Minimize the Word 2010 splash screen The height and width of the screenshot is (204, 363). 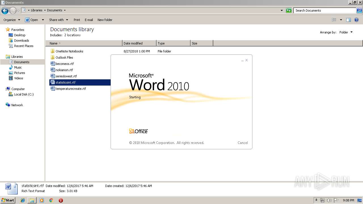click(x=242, y=60)
